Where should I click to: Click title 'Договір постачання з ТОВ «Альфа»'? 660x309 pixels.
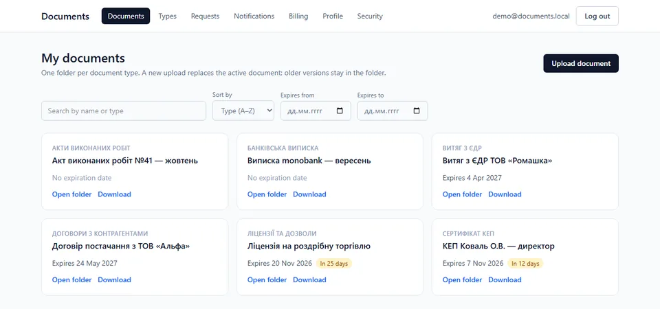pyautogui.click(x=121, y=246)
